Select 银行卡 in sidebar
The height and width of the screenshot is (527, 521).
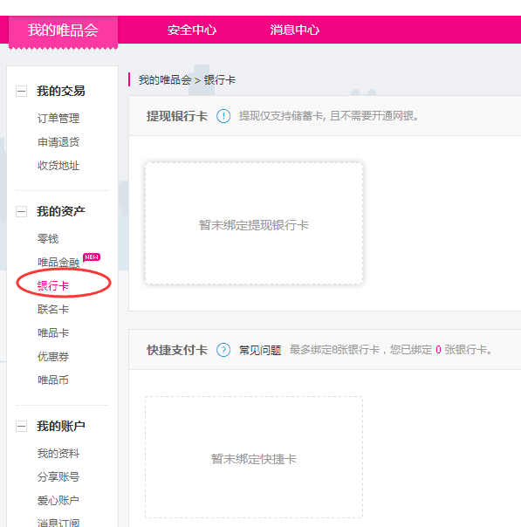coord(53,286)
